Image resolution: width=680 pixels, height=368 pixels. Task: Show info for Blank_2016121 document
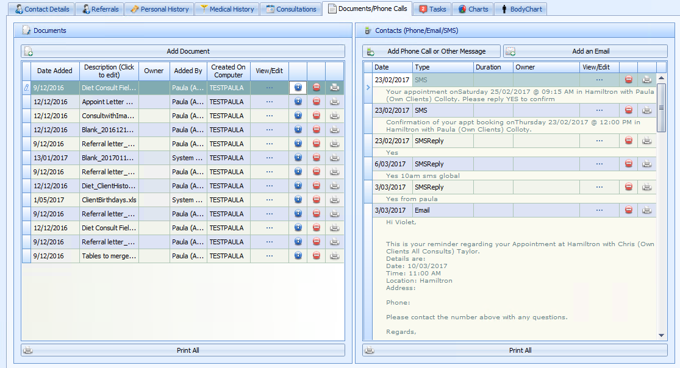(298, 130)
